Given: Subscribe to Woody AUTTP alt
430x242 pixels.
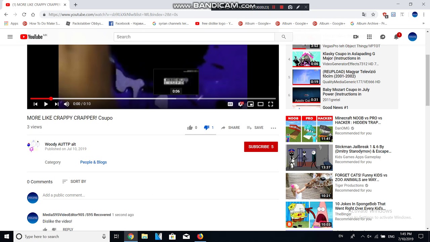Looking at the screenshot, I should 261,147.
